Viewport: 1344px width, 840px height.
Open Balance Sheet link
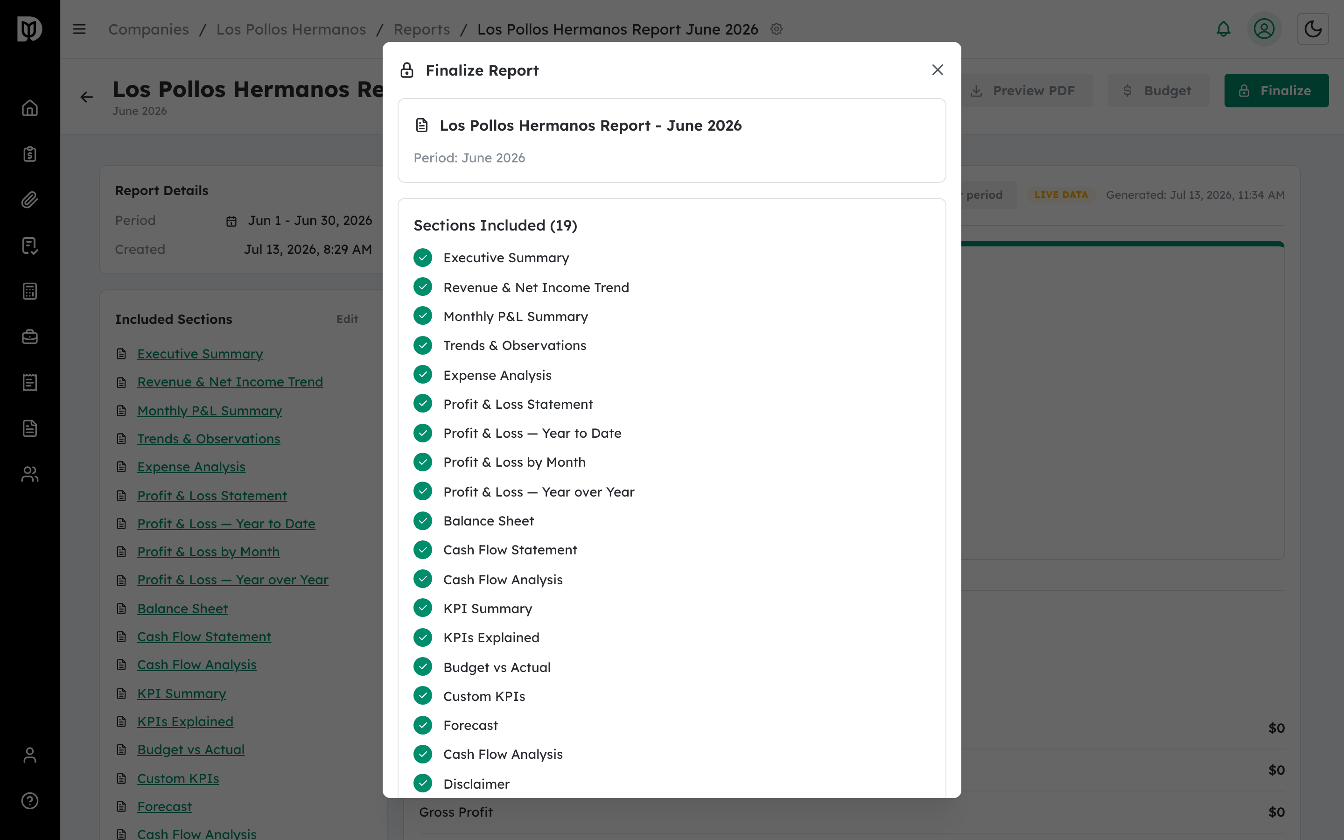(182, 609)
